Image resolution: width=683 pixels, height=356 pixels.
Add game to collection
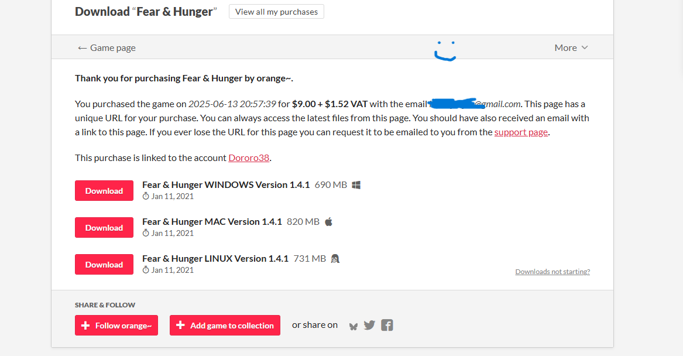[x=225, y=326]
